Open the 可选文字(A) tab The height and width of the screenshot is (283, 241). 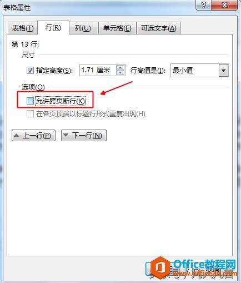(x=159, y=28)
